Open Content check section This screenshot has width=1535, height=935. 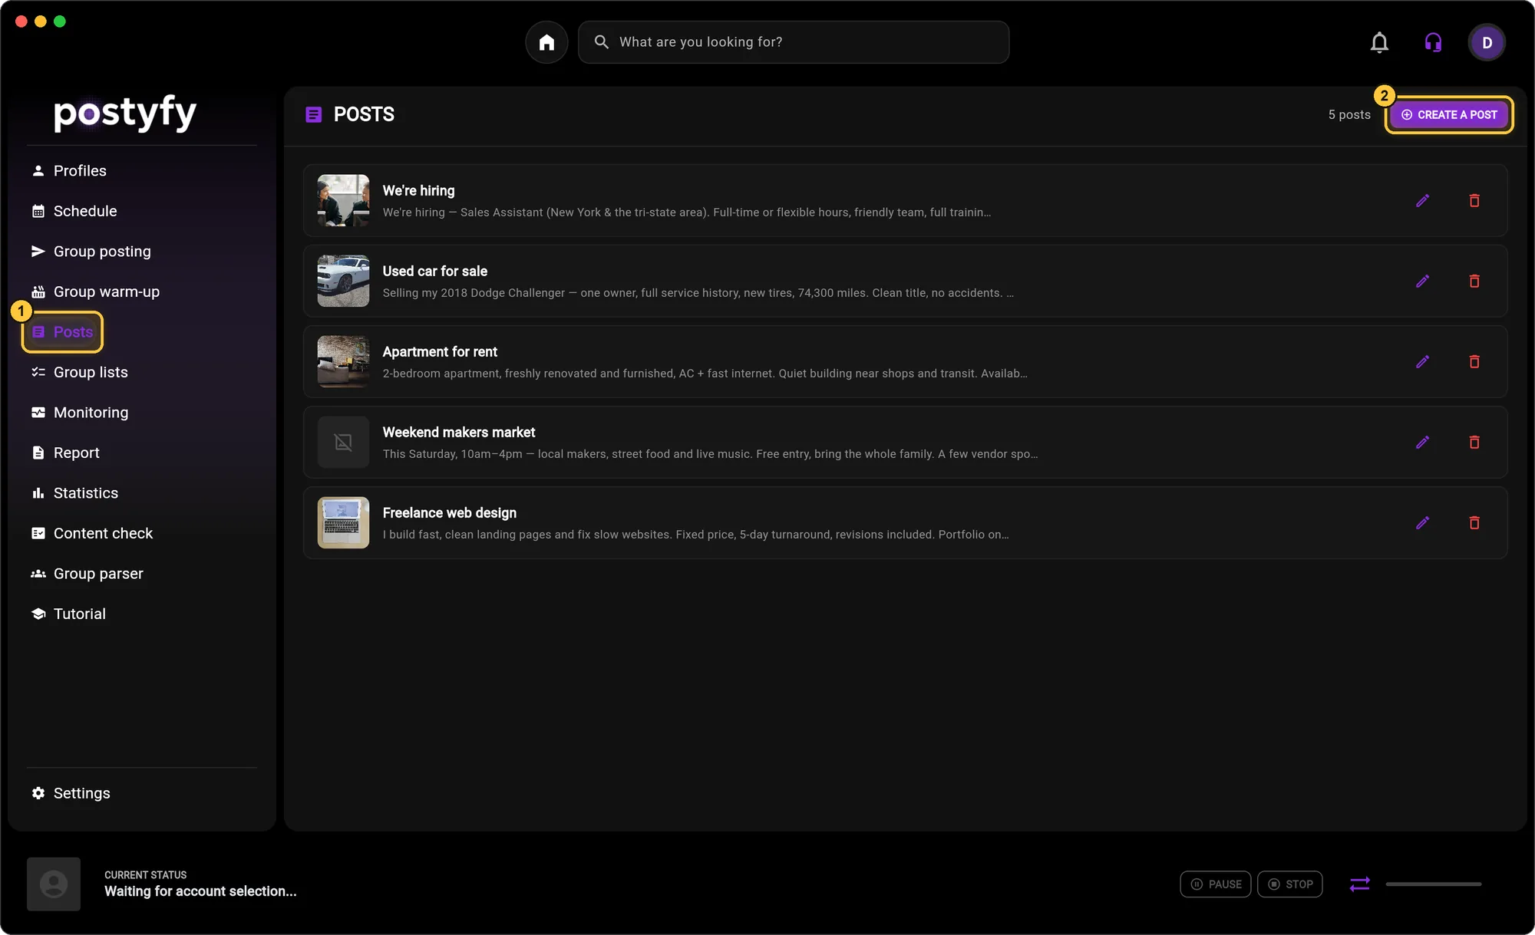[x=92, y=533]
